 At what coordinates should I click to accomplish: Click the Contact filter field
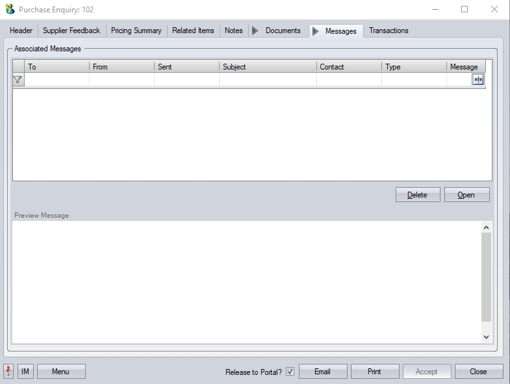pyautogui.click(x=349, y=80)
